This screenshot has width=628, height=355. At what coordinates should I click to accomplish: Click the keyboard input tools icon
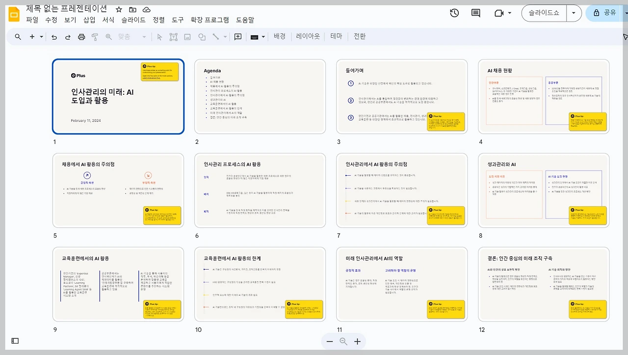(254, 37)
